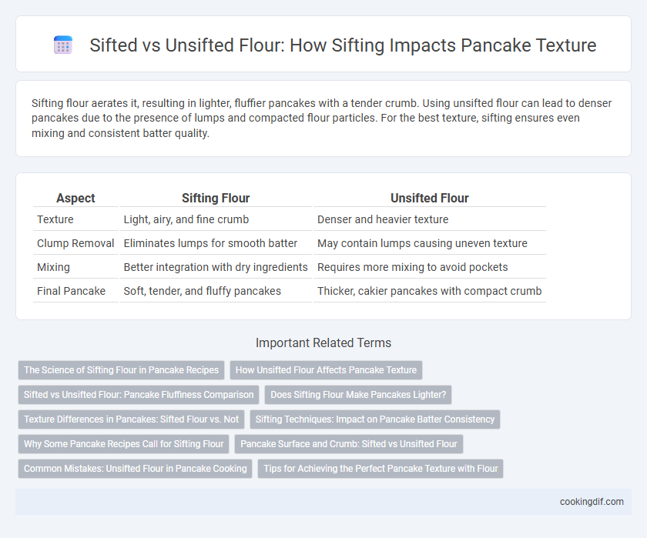Click the 'Important Related Terms' heading
Image resolution: width=647 pixels, height=538 pixels.
pyautogui.click(x=323, y=343)
